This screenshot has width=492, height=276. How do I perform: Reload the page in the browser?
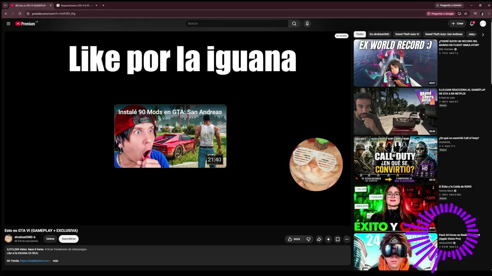20,13
